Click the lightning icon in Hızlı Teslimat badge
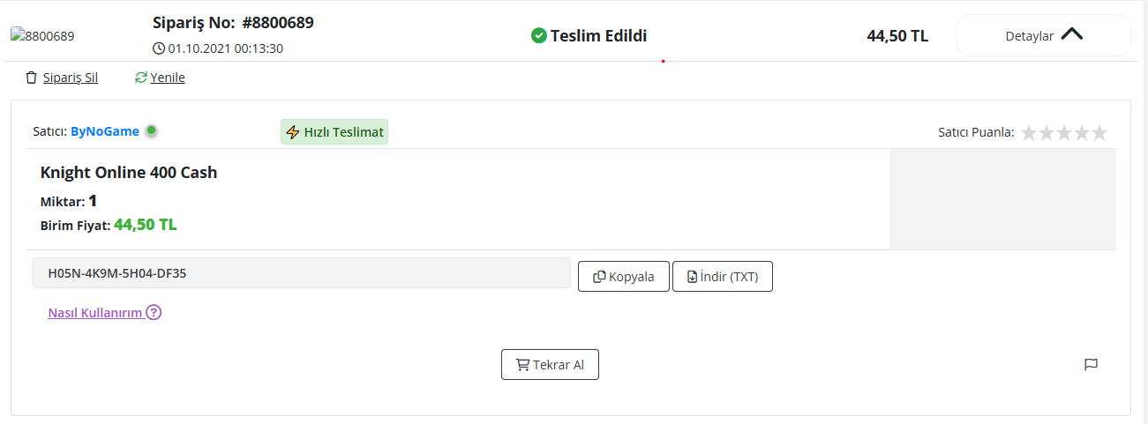Viewport: 1148px width, 424px height. click(x=293, y=132)
